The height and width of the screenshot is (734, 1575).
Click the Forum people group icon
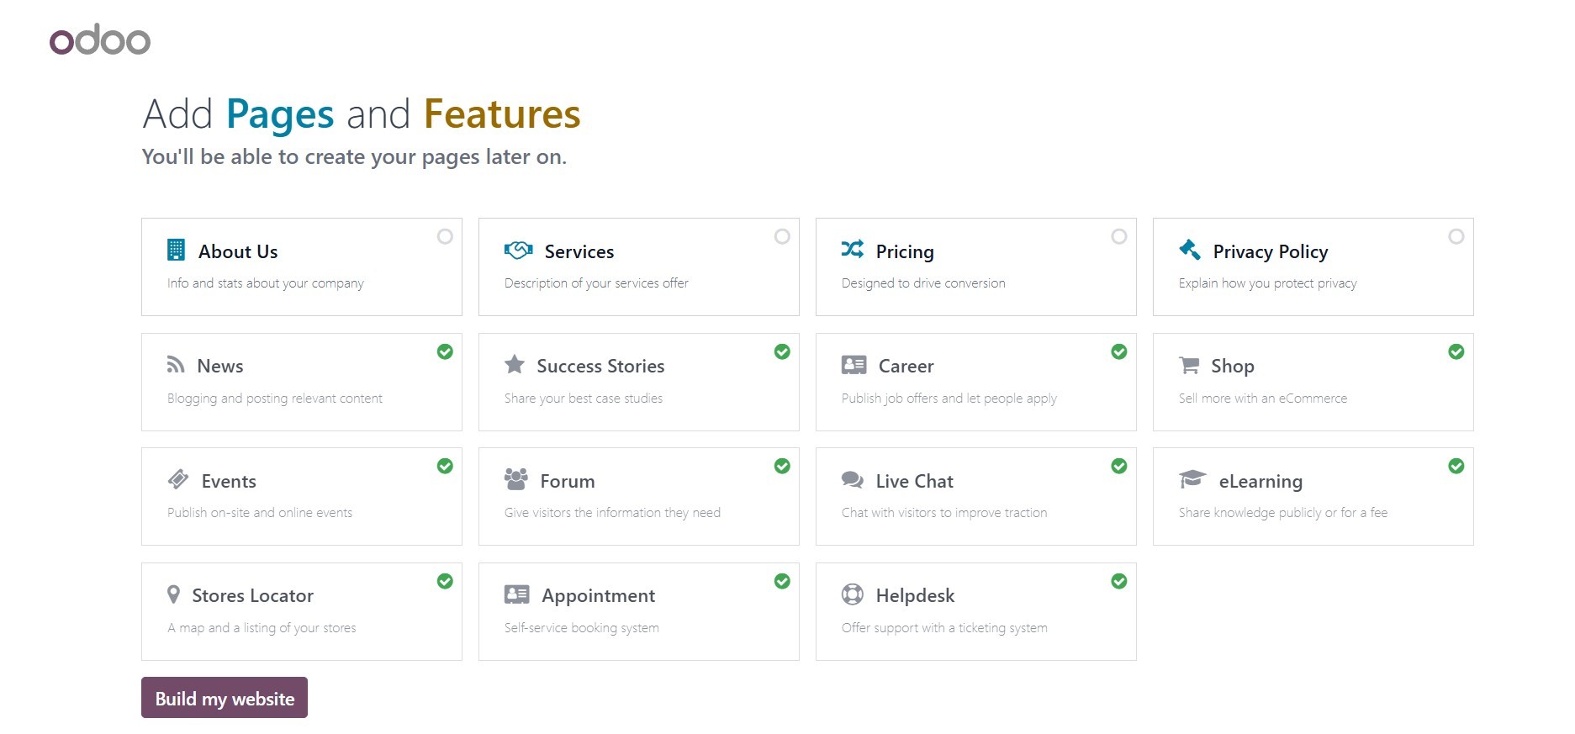515,479
